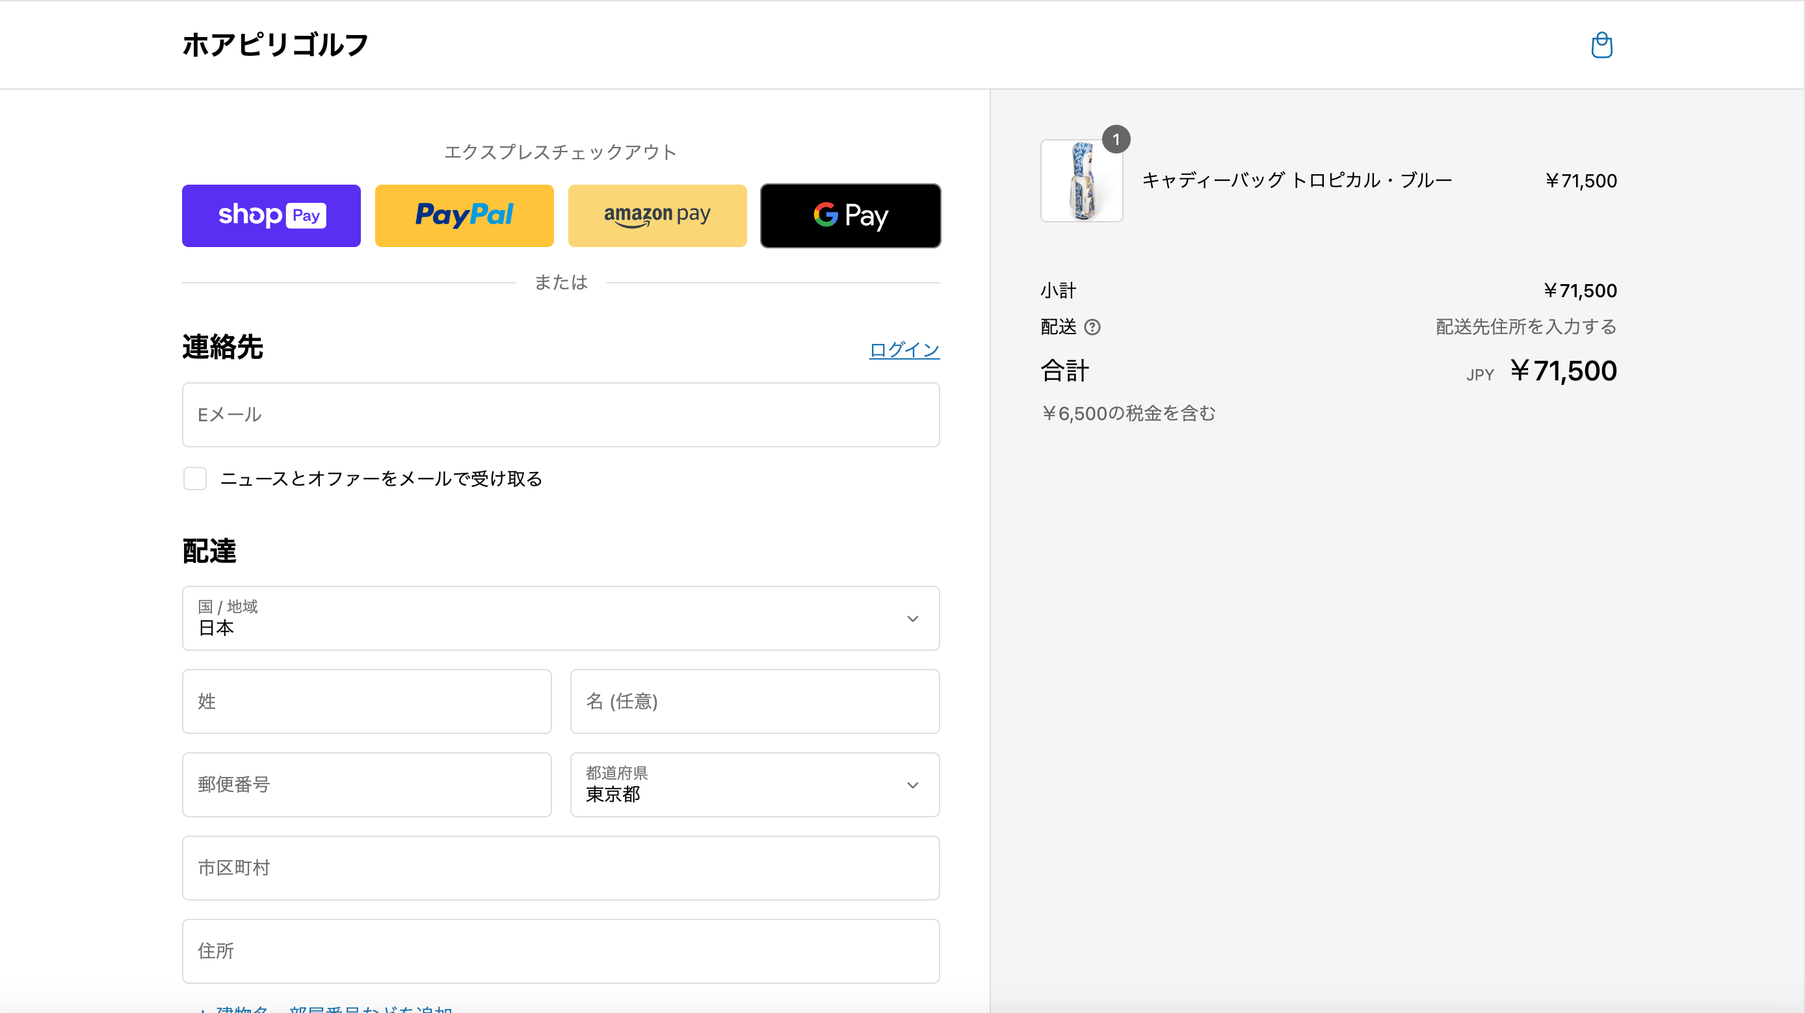Viewport: 1805px width, 1013px height.
Task: Click the item quantity badge
Action: coord(1116,139)
